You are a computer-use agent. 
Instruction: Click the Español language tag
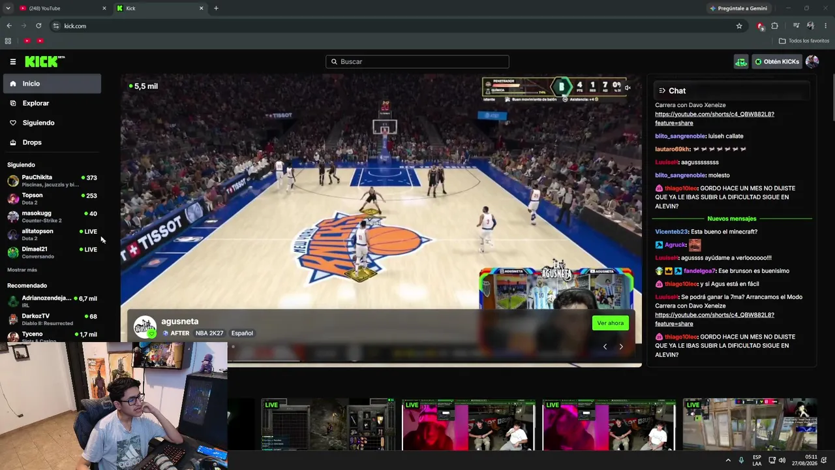[242, 334]
